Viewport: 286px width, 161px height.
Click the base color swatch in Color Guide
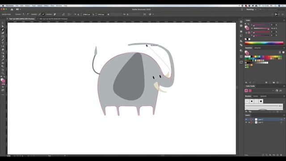tap(246, 90)
